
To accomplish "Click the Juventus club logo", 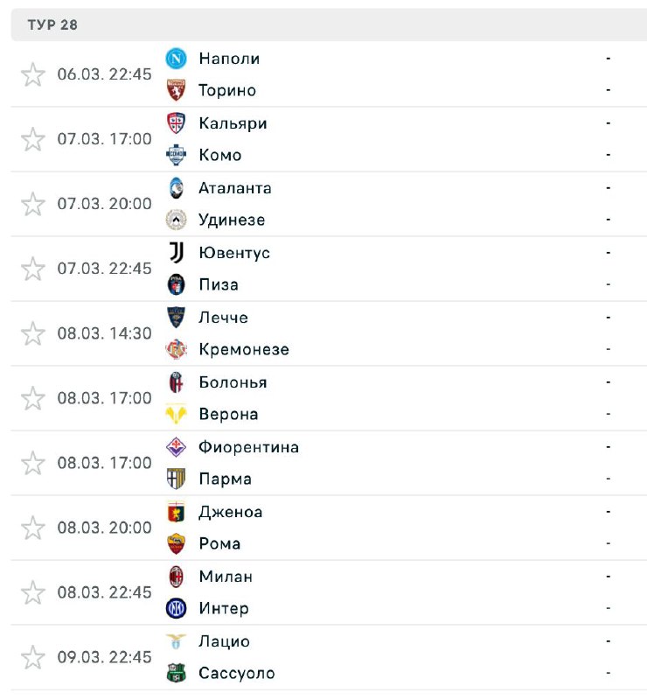I will (177, 253).
